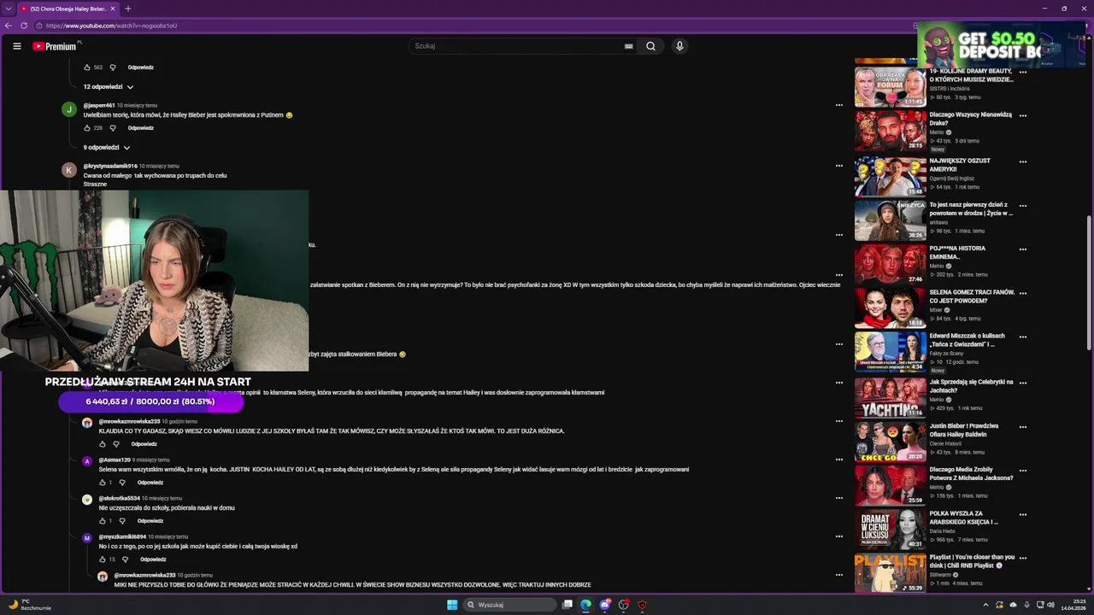This screenshot has width=1094, height=615.
Task: Open the YouTube hamburger guide menu
Action: pyautogui.click(x=16, y=46)
